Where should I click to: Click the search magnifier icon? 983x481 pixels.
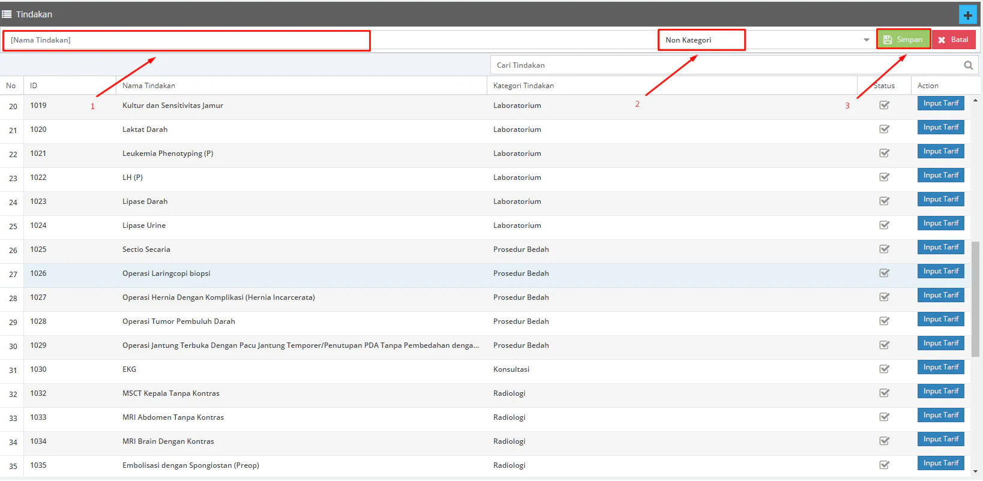point(968,65)
